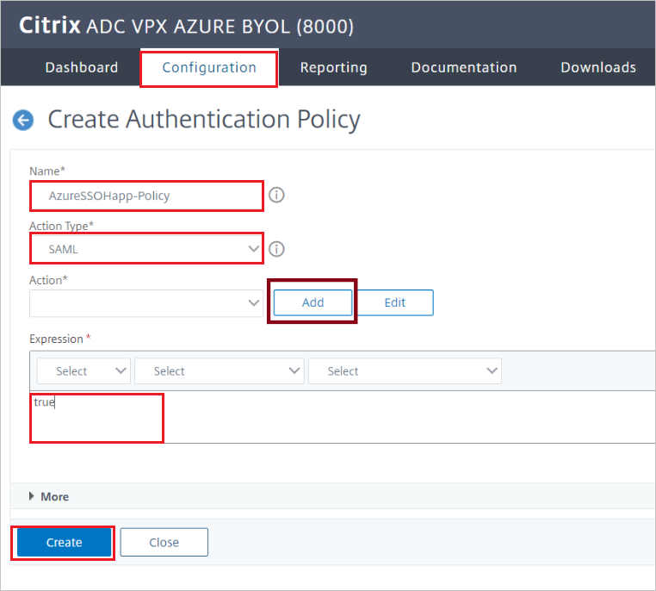
Task: Go to the Reporting tab
Action: pyautogui.click(x=333, y=67)
